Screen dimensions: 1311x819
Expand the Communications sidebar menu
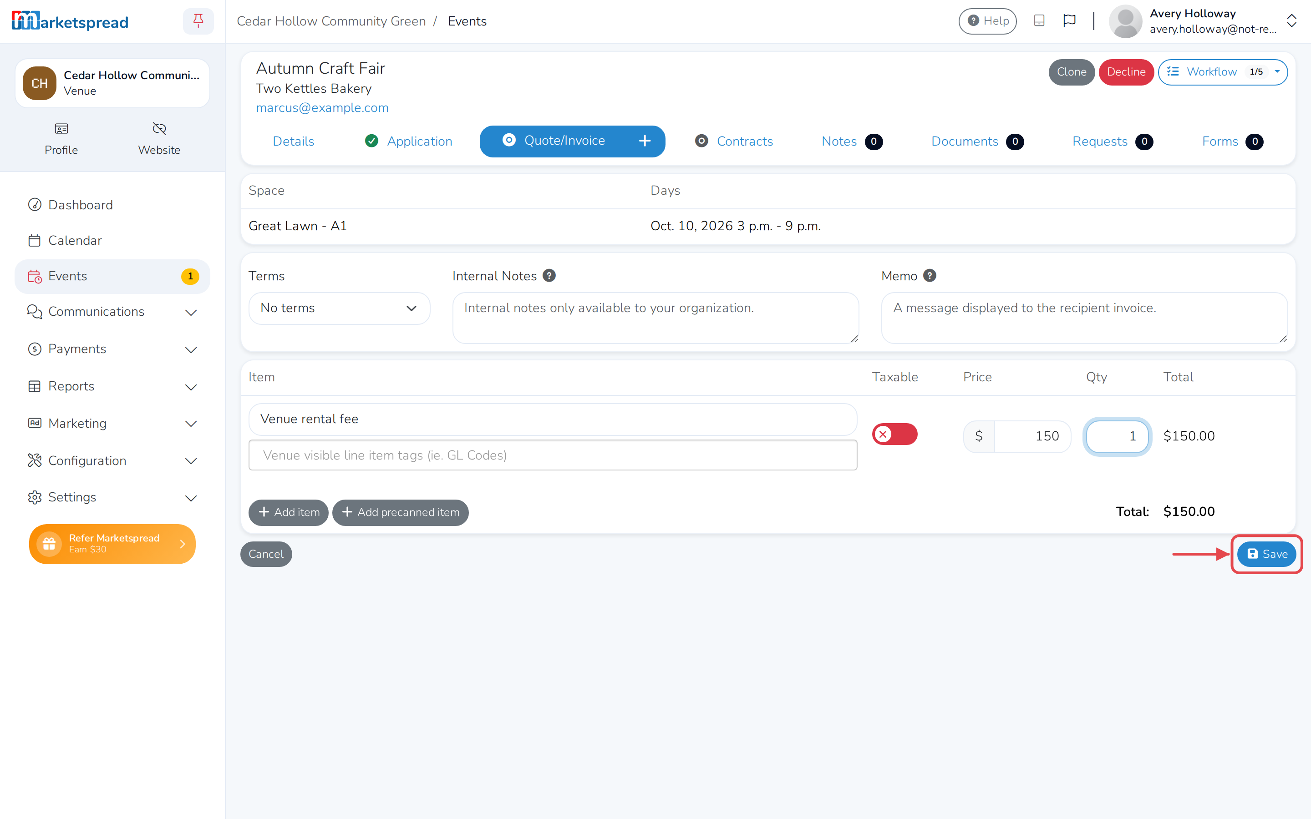[112, 312]
